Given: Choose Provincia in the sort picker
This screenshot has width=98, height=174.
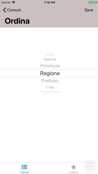Looking at the screenshot, I should 50,66.
